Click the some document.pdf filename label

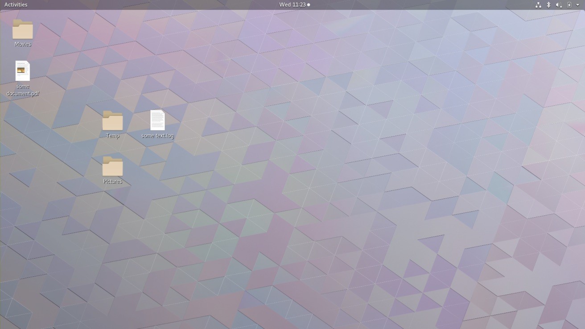point(22,90)
